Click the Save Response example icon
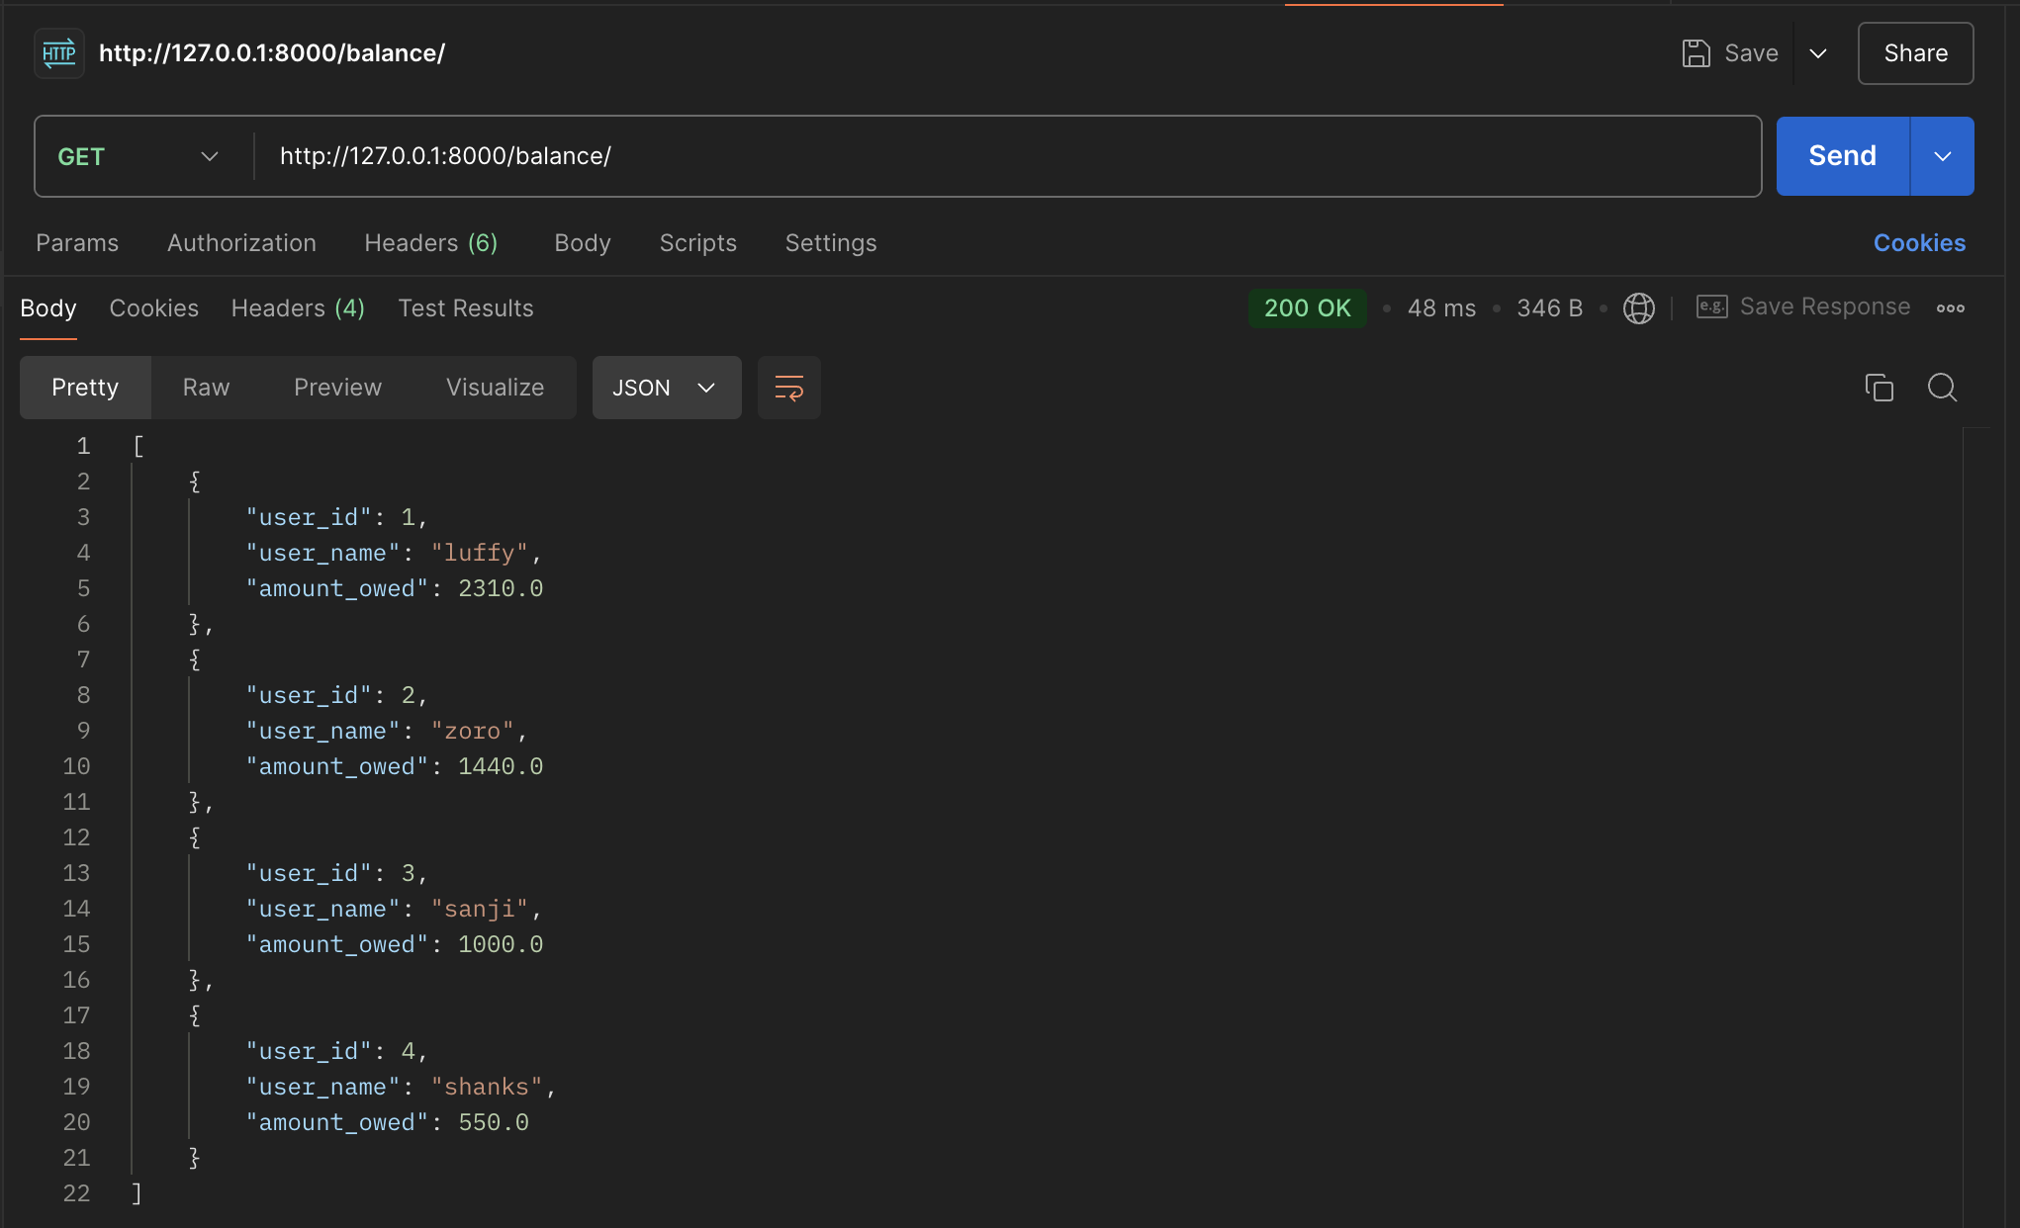Screen dimensions: 2020x1228 tap(1711, 307)
